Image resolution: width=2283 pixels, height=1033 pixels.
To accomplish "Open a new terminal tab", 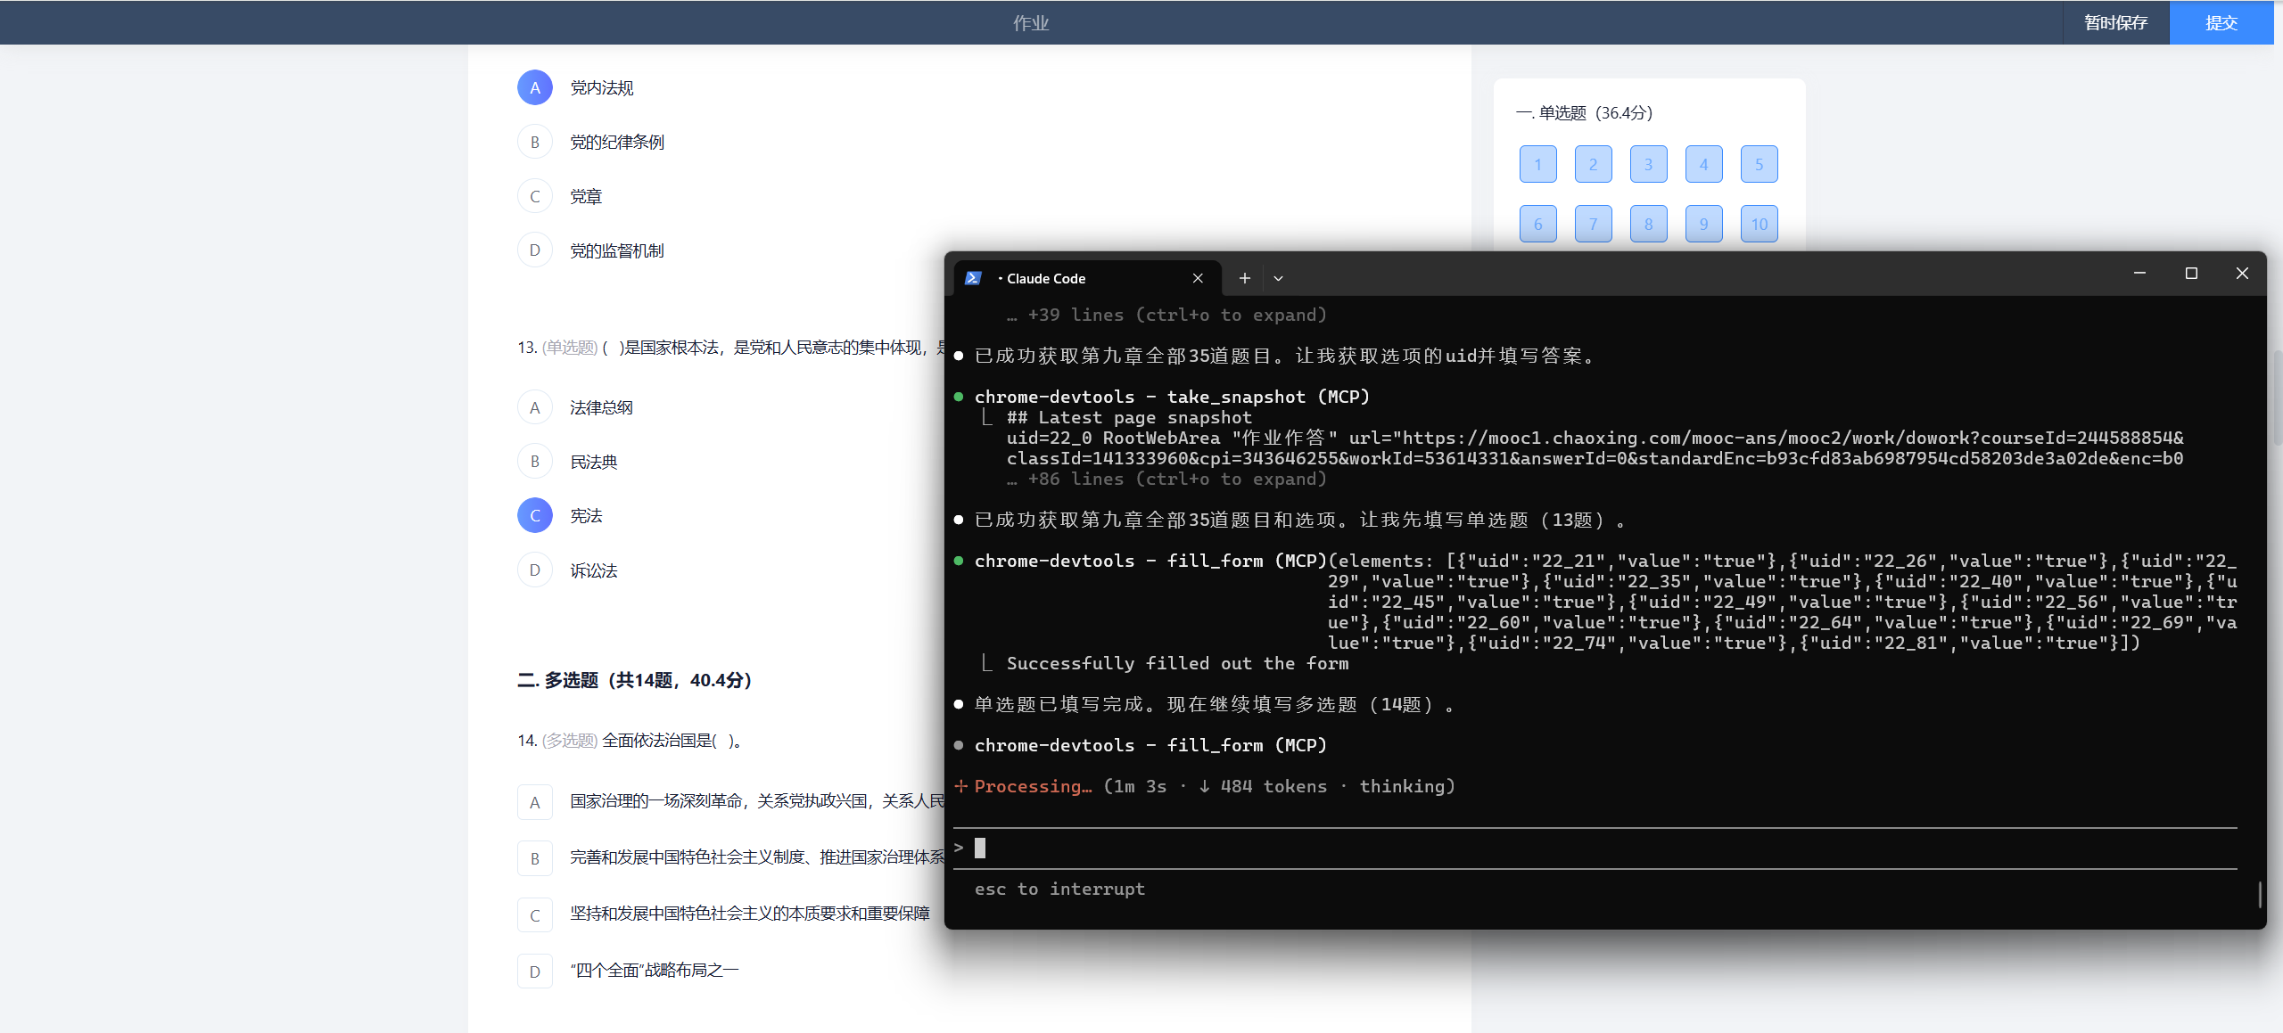I will pyautogui.click(x=1244, y=278).
